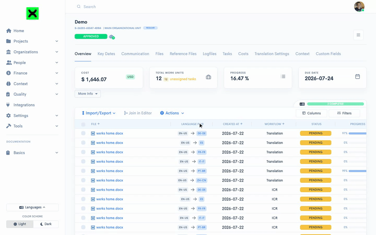Click the 12 unassigned tasks link
Viewport: 376px width, 235px height.
click(180, 79)
